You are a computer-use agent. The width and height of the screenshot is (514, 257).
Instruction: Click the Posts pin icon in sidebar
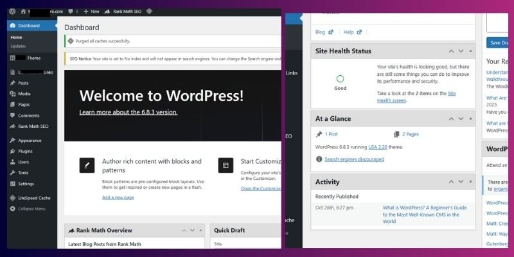[13, 83]
